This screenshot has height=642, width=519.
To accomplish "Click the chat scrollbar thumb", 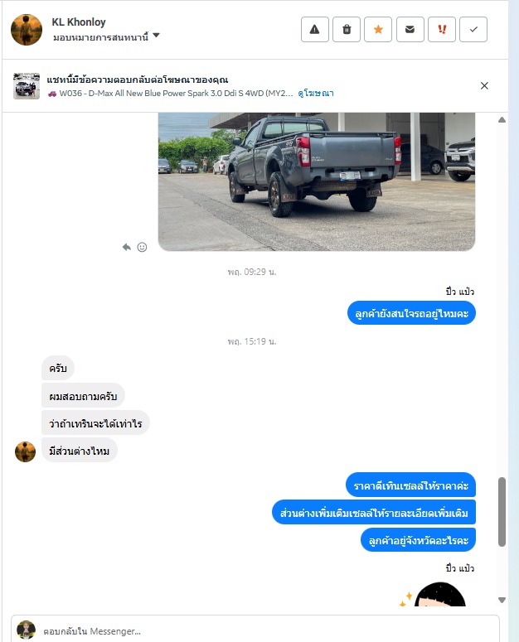I will 502,512.
